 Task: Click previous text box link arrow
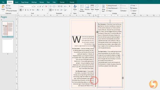97,32
